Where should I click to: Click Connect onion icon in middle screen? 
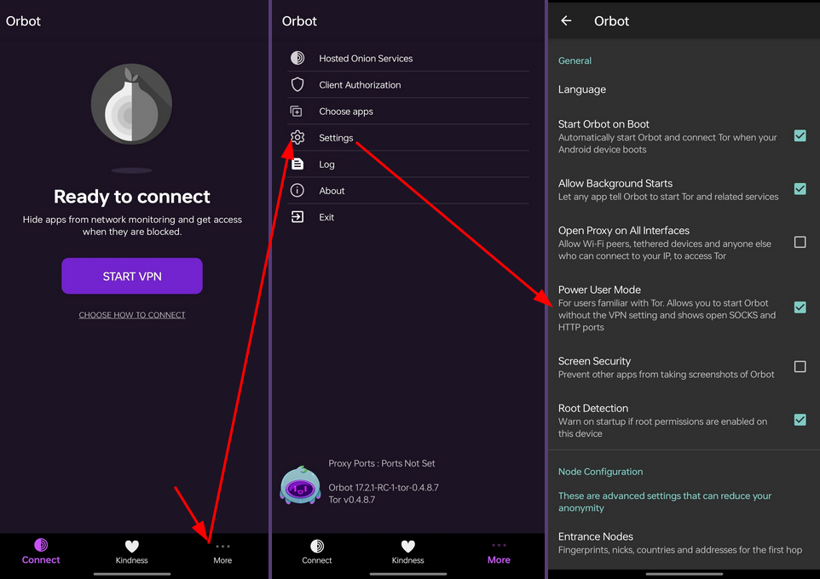click(317, 546)
